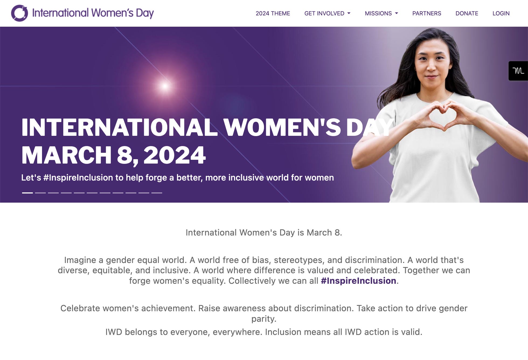Select the sixth carousel slide indicator
Image resolution: width=528 pixels, height=360 pixels.
click(x=92, y=193)
